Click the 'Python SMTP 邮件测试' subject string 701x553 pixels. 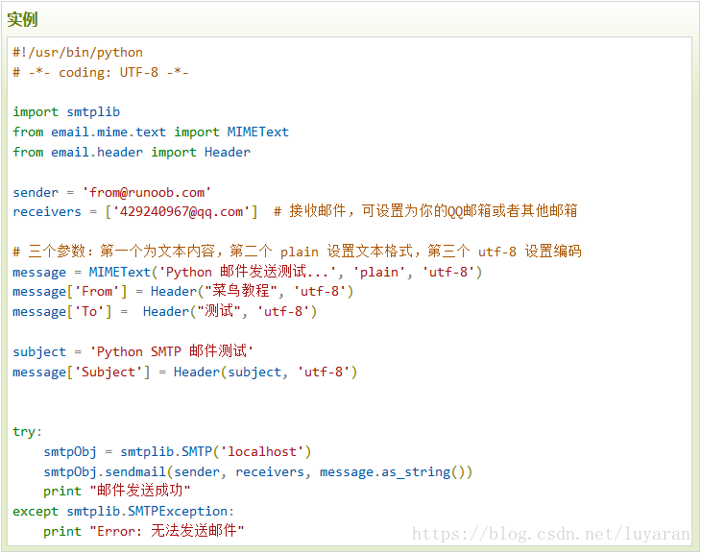coord(171,351)
